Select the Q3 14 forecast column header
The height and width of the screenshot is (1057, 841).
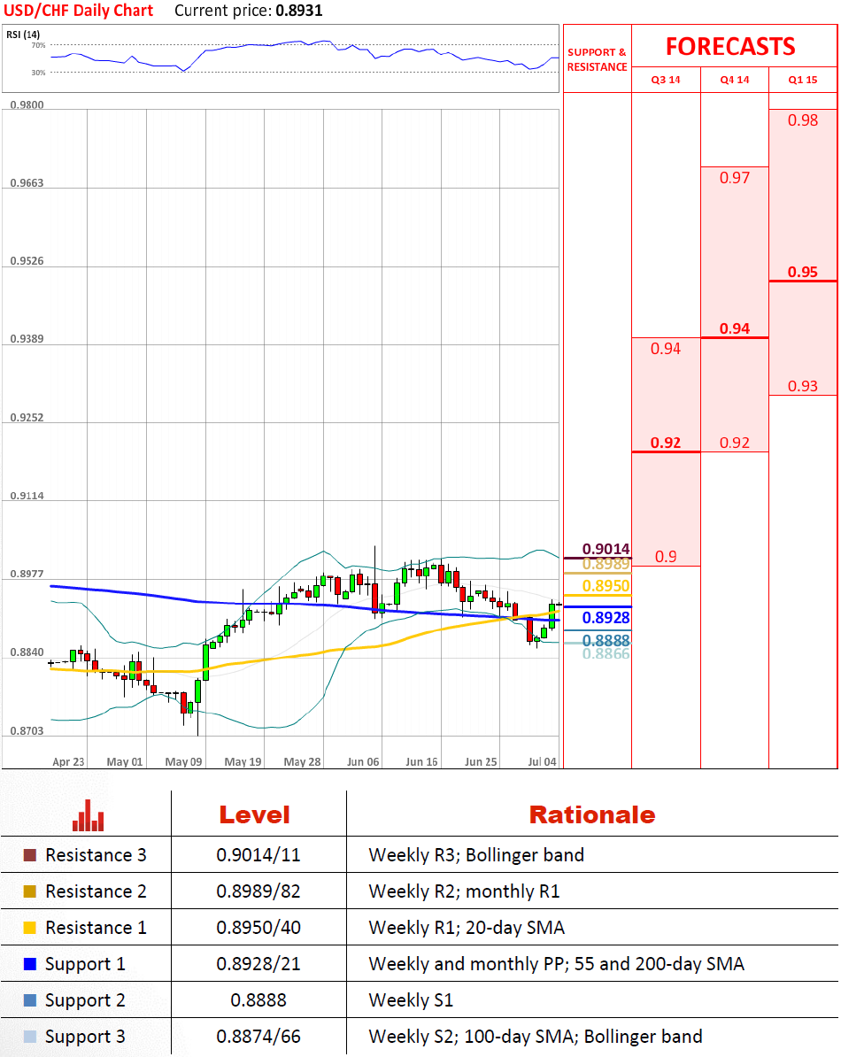(666, 80)
